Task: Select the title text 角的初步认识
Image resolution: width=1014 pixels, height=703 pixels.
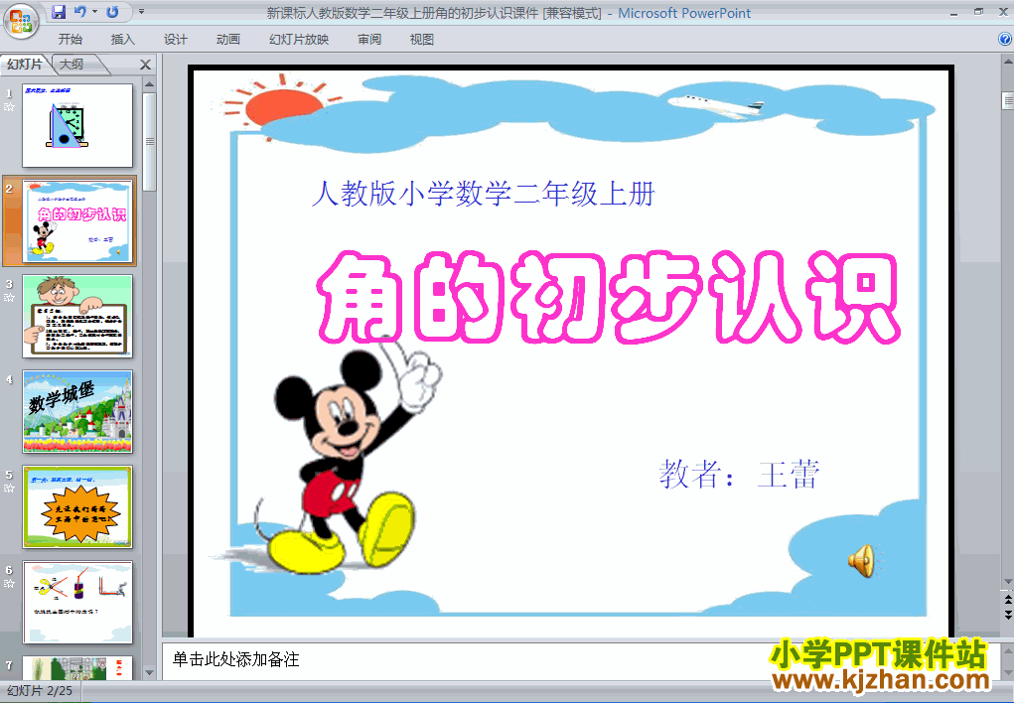Action: coord(608,297)
